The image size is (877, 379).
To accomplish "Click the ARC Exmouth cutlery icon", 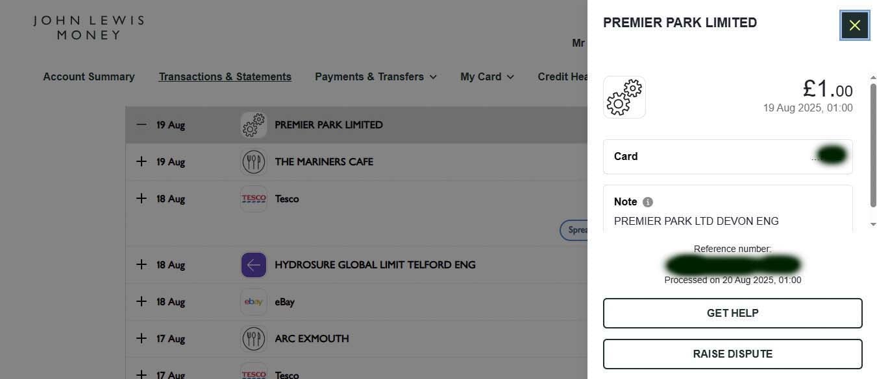I will pyautogui.click(x=253, y=338).
